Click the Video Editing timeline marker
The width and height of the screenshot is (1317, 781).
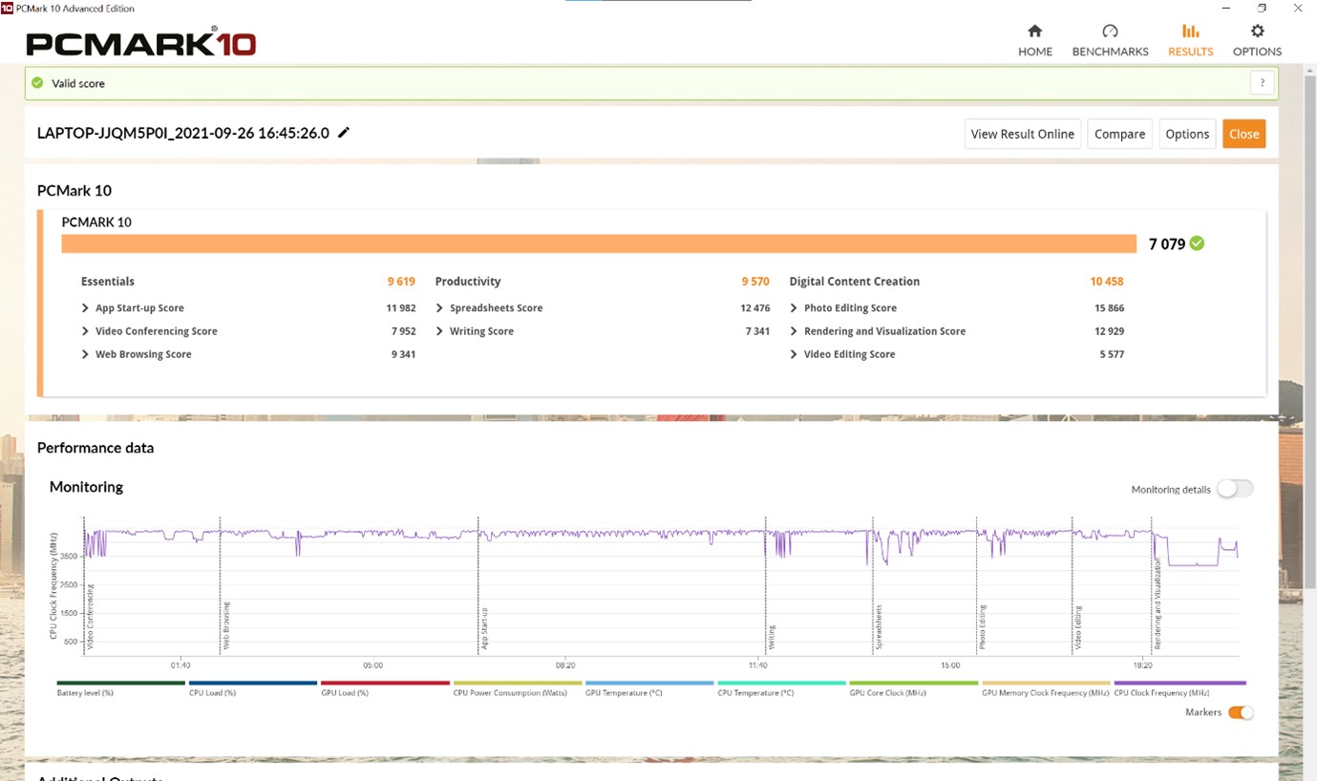point(1077,628)
